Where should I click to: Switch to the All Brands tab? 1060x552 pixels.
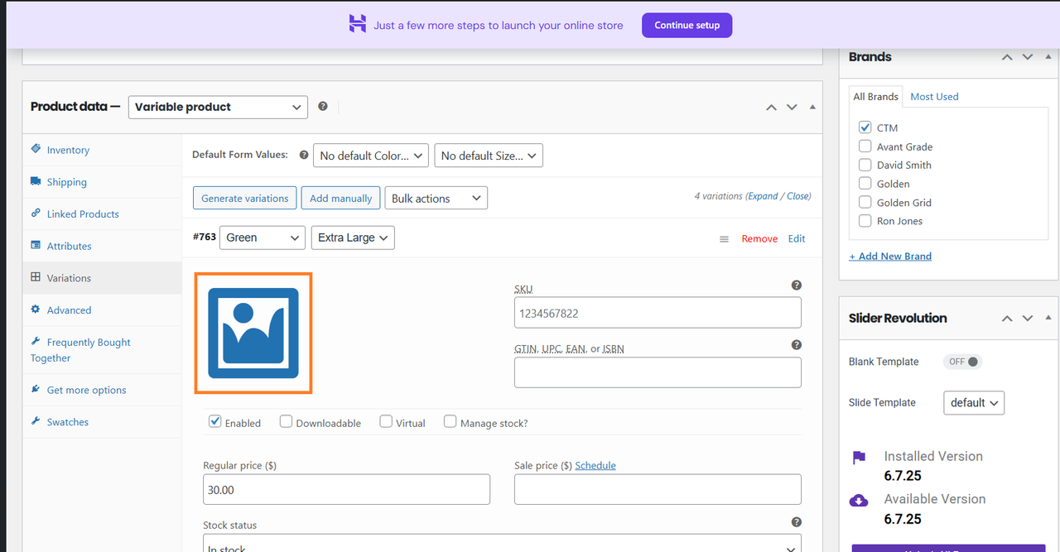tap(876, 96)
